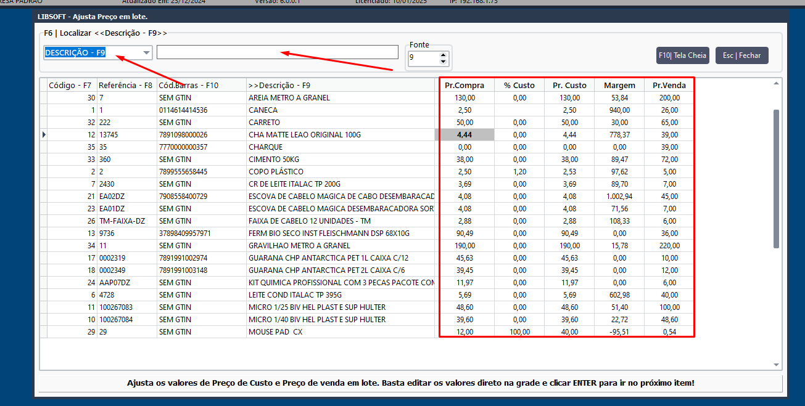Click the row indicator arrow beside code 12
The width and height of the screenshot is (805, 406).
[x=43, y=134]
